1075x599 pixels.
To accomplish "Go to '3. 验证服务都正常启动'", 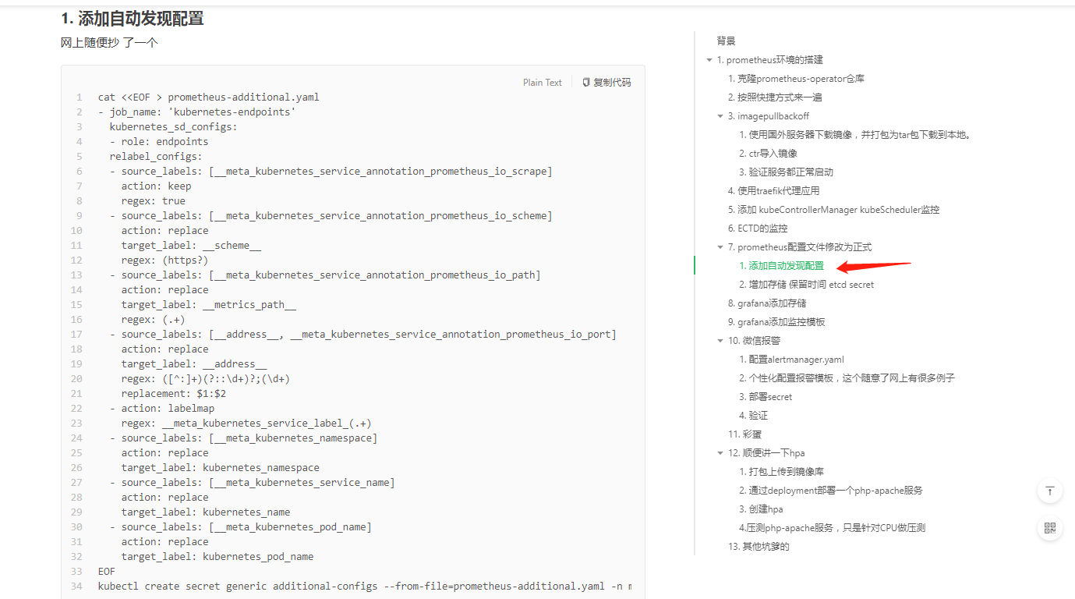I will coord(786,172).
